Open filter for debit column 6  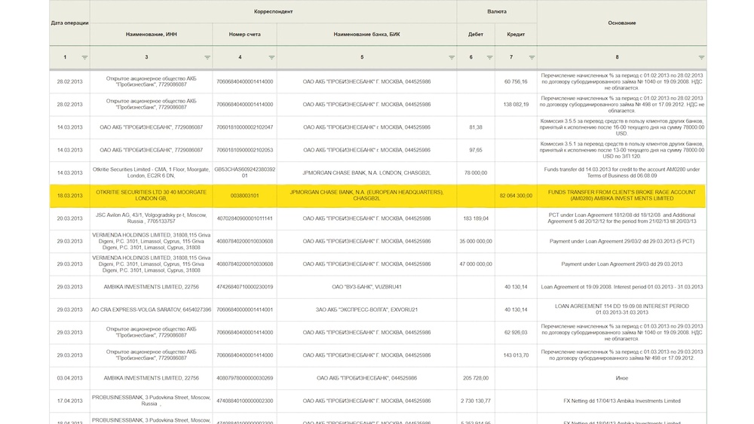point(489,57)
